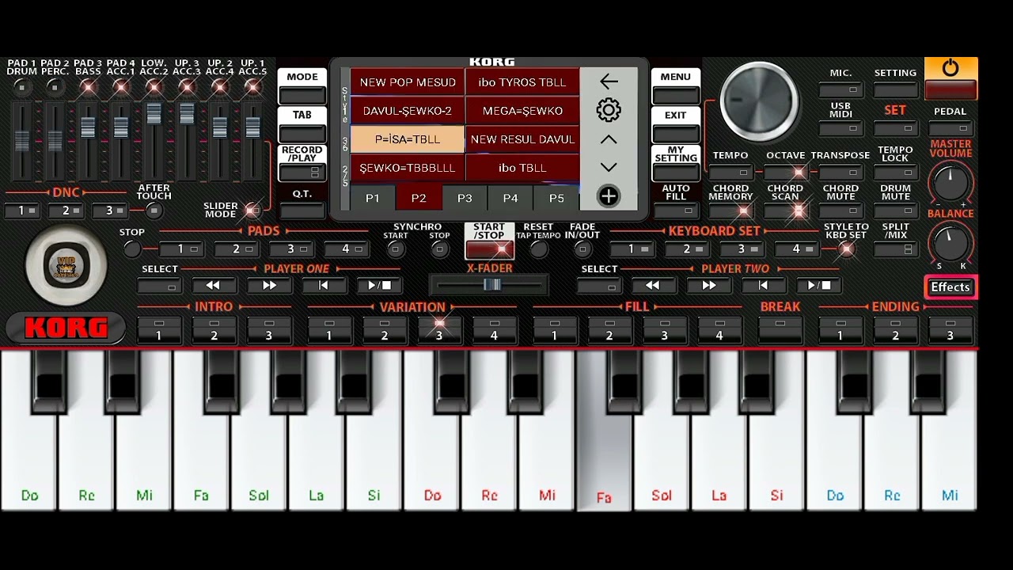Fast-forward Player One
The image size is (1013, 570).
click(269, 286)
